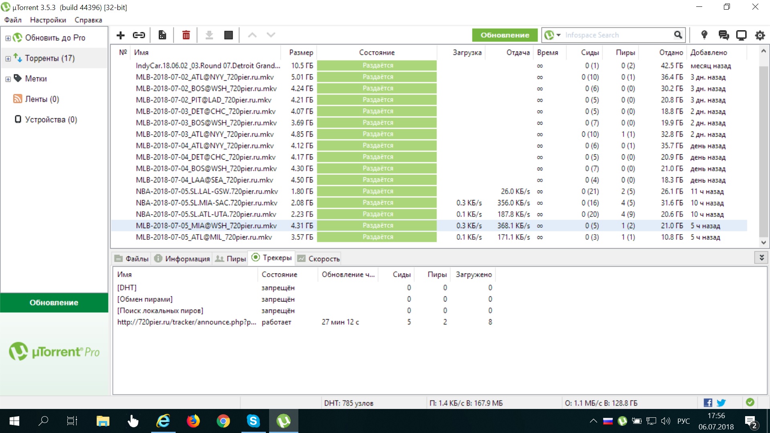This screenshot has width=770, height=433.
Task: Click progress bar of IndyCar.18.06.02 torrent
Action: (x=377, y=65)
